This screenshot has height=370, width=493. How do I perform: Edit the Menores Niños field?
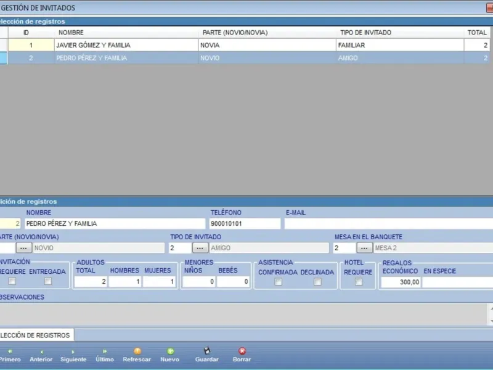click(x=199, y=282)
